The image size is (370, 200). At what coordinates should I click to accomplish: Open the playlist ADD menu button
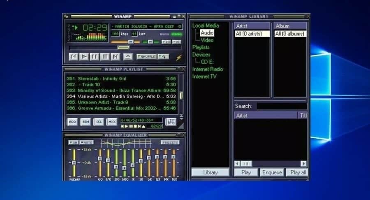pos(72,122)
